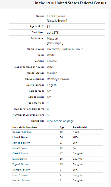Click the alternate birthplace Mississippi
The width and height of the screenshot is (111, 187).
tap(55, 43)
